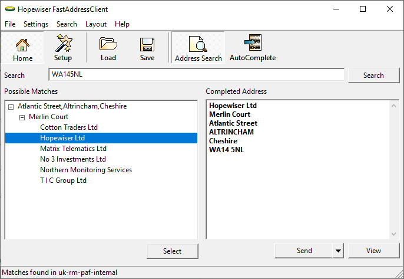
Task: Select Northern Monitoring Services entry
Action: pyautogui.click(x=86, y=170)
